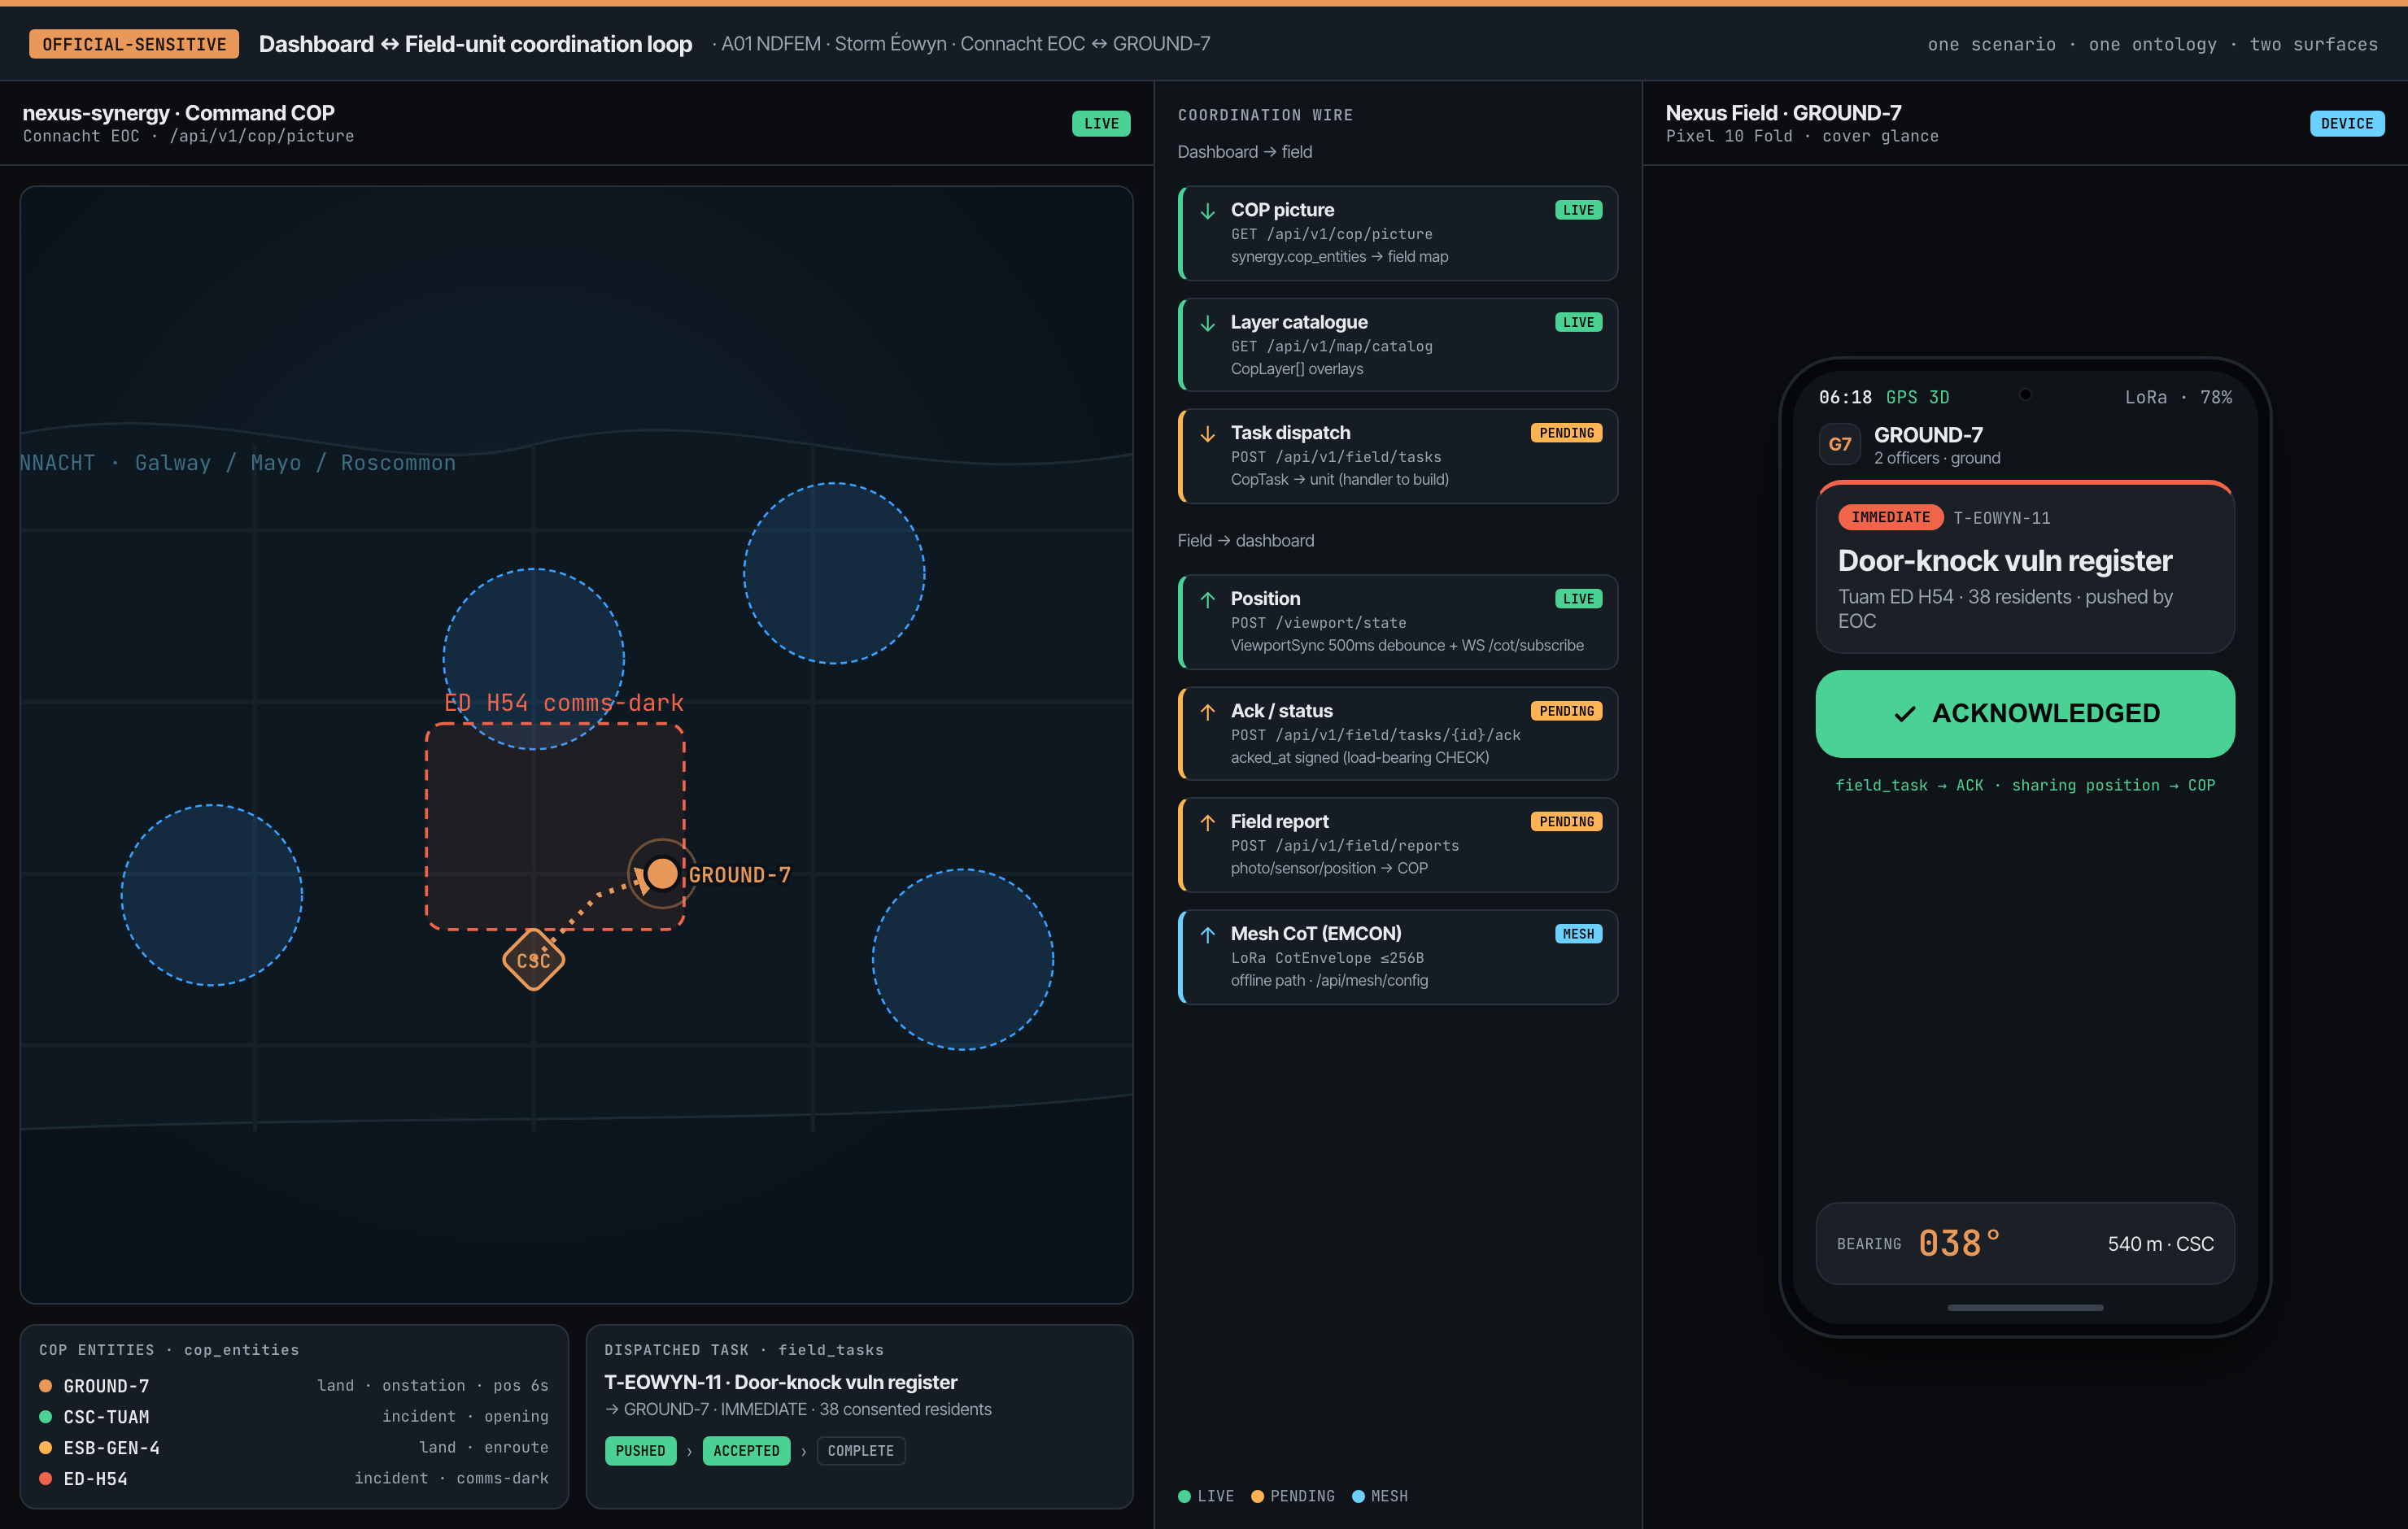Click the MESH badge on Mesh CoT card

pyautogui.click(x=1578, y=934)
